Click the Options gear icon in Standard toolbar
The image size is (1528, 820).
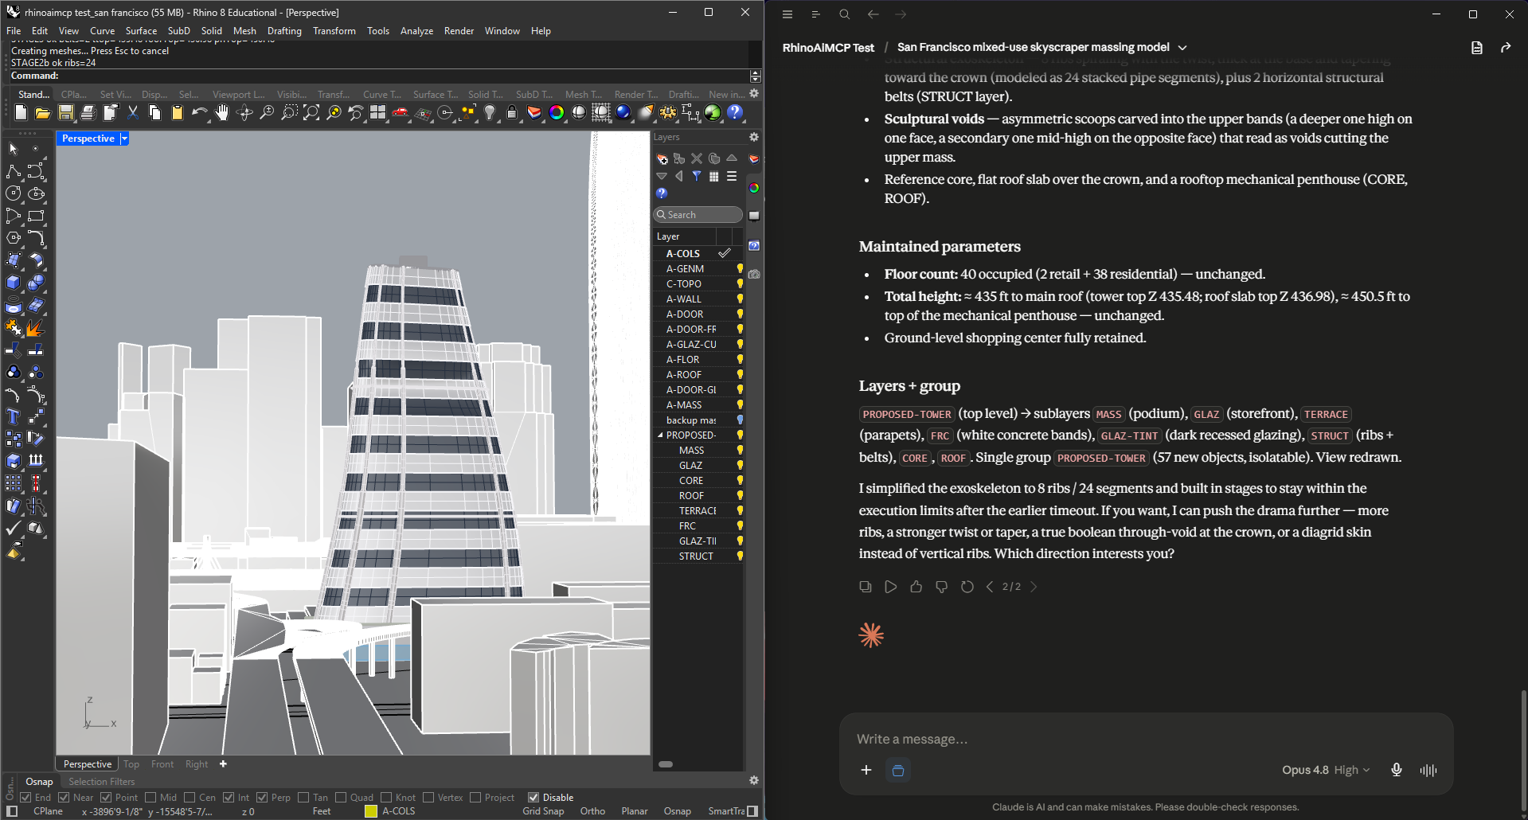pyautogui.click(x=668, y=113)
